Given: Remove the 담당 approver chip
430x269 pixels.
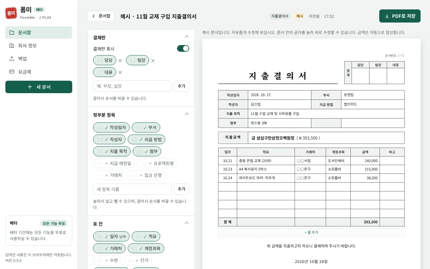Looking at the screenshot, I should (x=120, y=61).
